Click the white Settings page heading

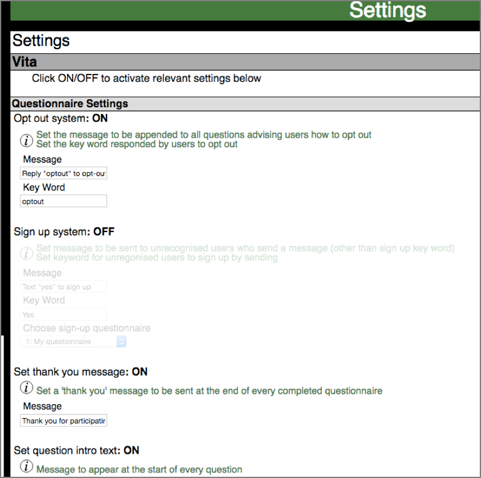click(41, 41)
